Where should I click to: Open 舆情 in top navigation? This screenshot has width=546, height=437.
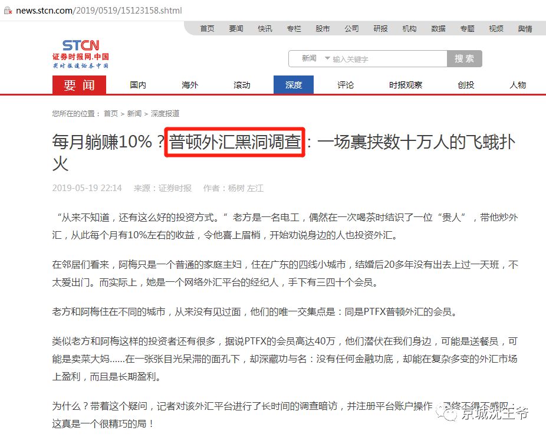[x=525, y=28]
